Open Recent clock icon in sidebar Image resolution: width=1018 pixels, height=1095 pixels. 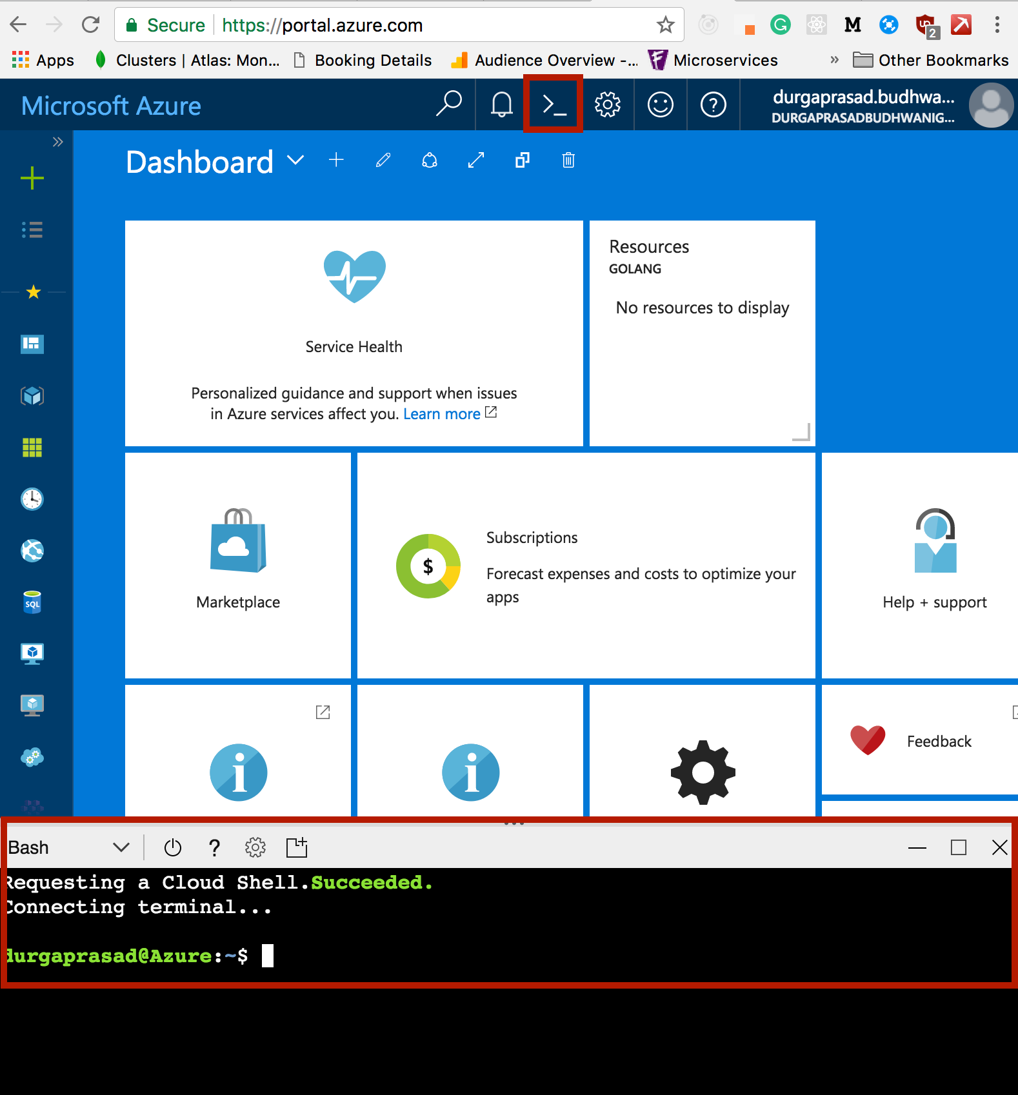pyautogui.click(x=32, y=498)
